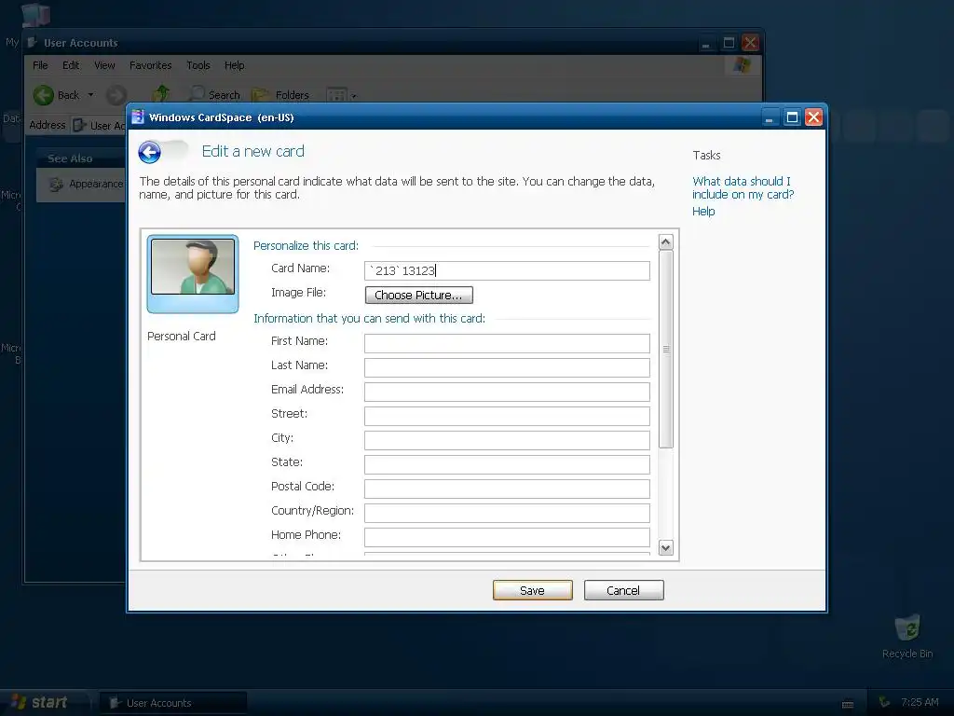
Task: Cancel editing the card
Action: [623, 590]
